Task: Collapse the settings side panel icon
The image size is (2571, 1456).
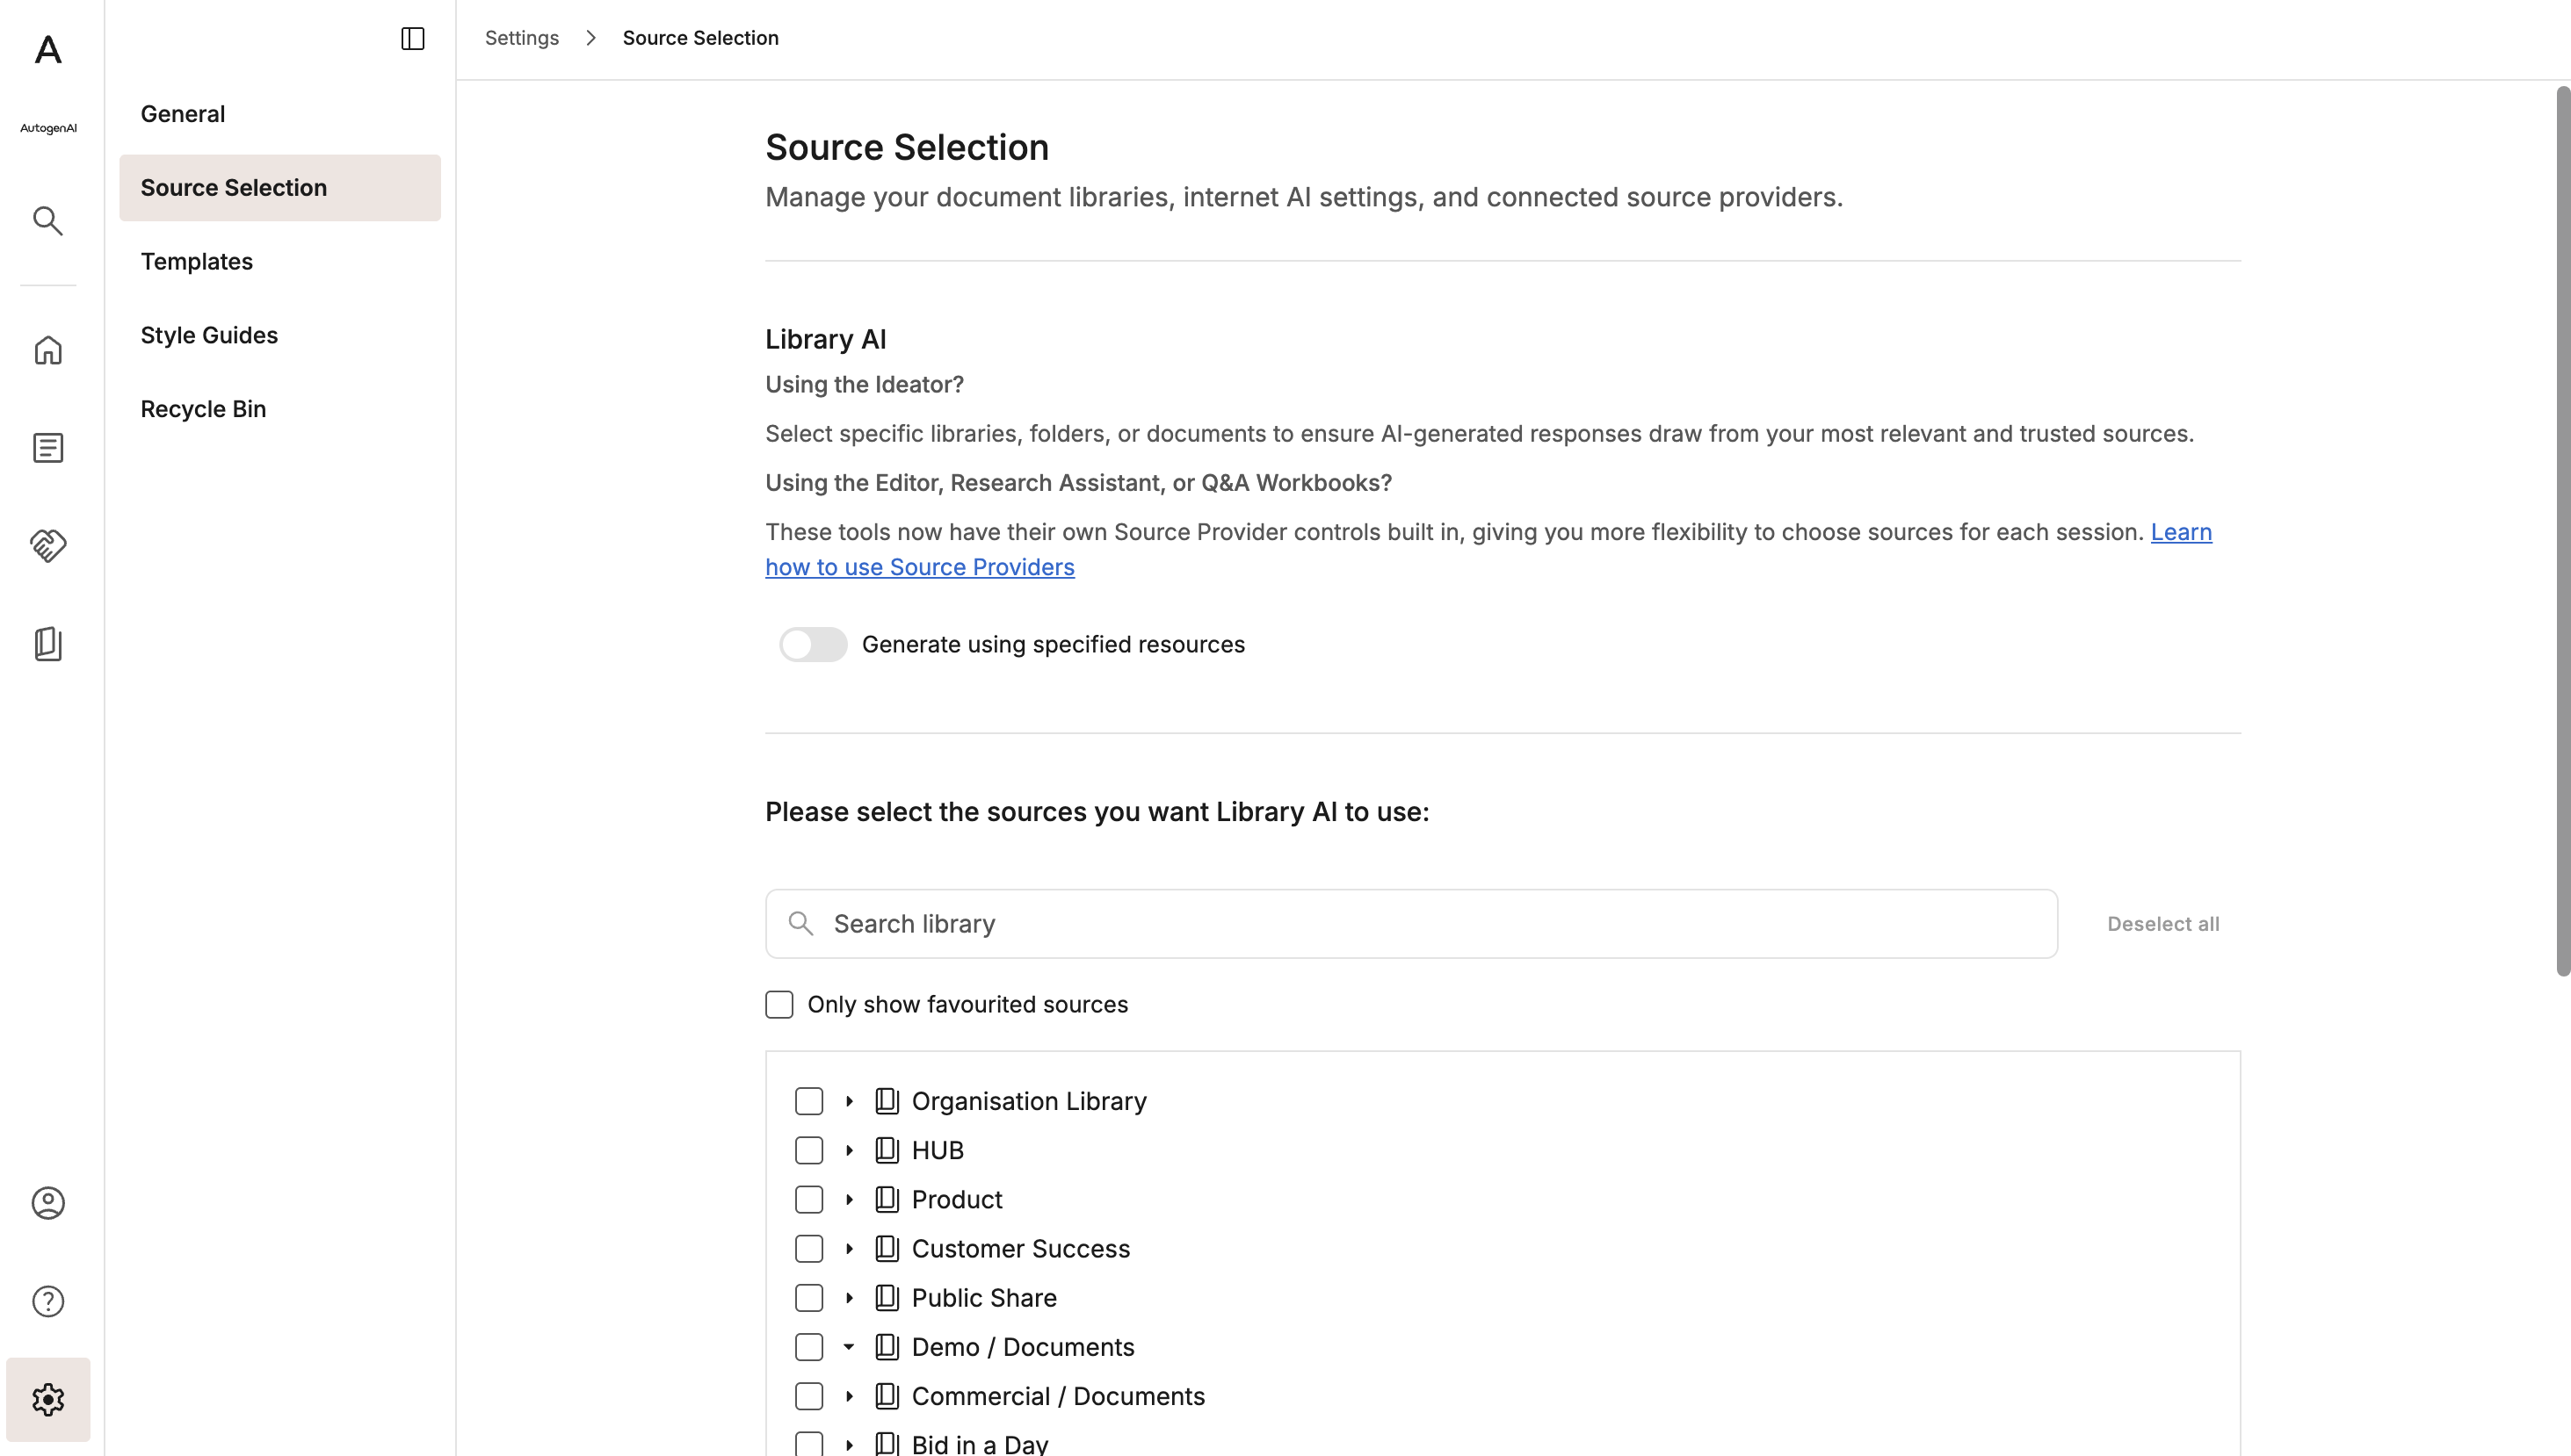Action: 413,38
